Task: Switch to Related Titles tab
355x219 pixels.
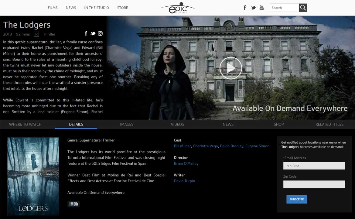Action: (x=329, y=124)
